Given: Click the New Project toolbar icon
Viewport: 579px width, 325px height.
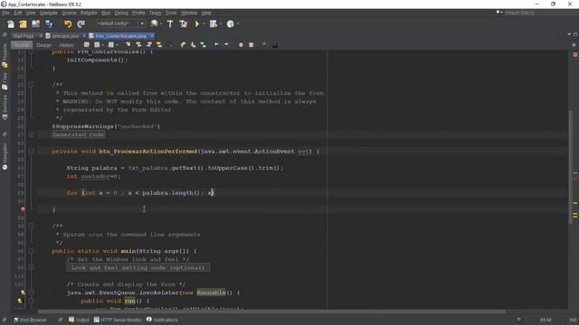Looking at the screenshot, I should 23,24.
